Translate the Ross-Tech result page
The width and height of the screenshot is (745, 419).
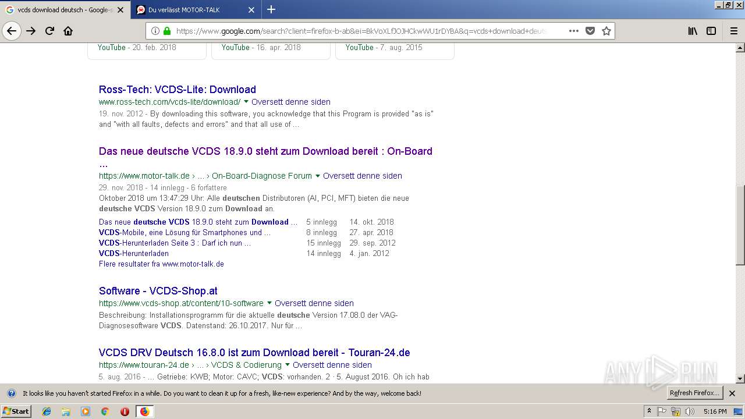pyautogui.click(x=291, y=102)
